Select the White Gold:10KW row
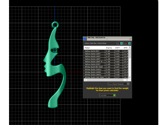167x125 pixels. (106, 72)
